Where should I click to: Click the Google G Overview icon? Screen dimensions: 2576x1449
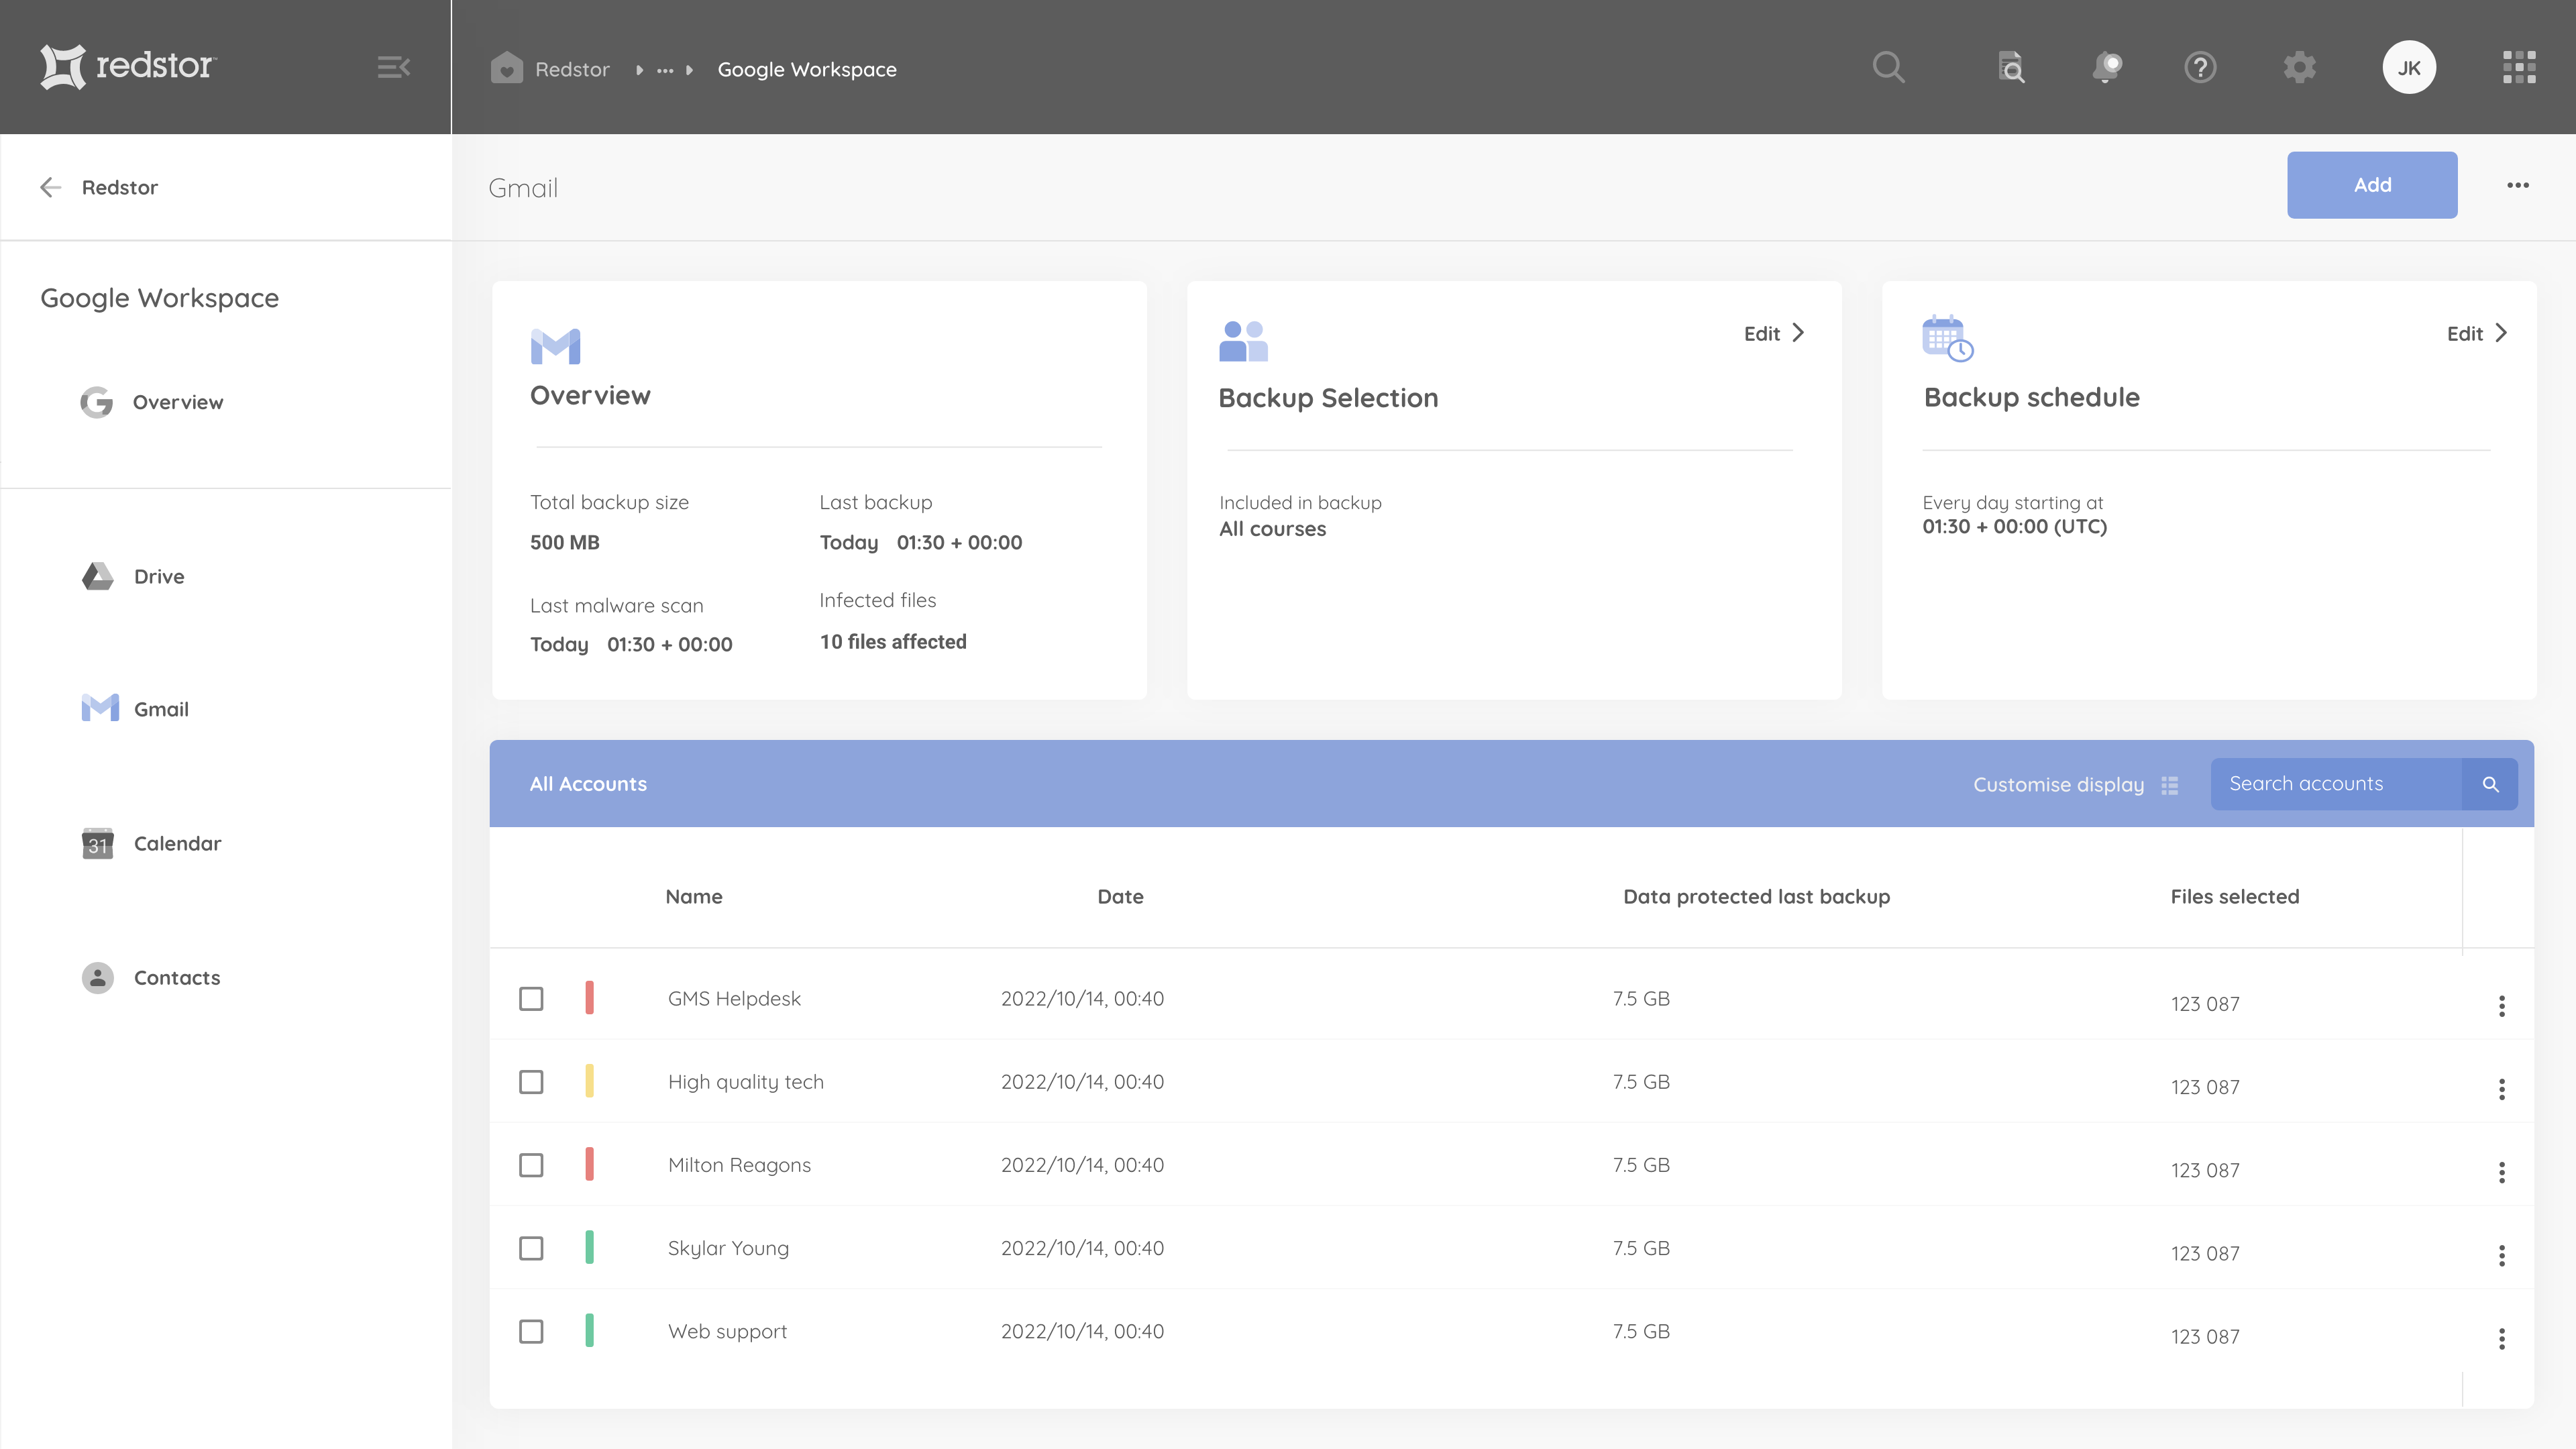pos(97,402)
